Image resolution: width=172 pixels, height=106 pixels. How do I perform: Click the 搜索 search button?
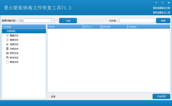tap(163, 21)
